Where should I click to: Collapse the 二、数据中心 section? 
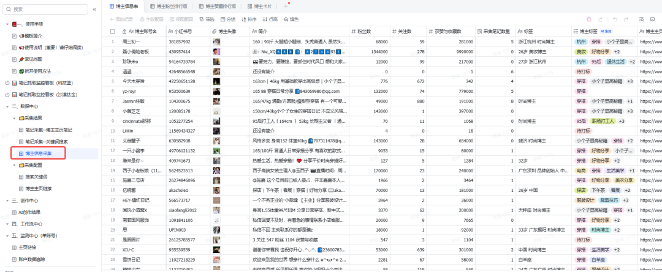pyautogui.click(x=7, y=106)
